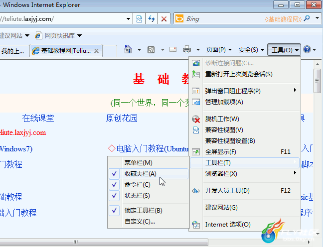Click the 重新打开上次浏览会话 menu icon
The image size is (323, 247).
tap(196, 74)
